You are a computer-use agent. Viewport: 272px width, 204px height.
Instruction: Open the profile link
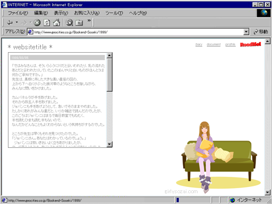point(230,44)
